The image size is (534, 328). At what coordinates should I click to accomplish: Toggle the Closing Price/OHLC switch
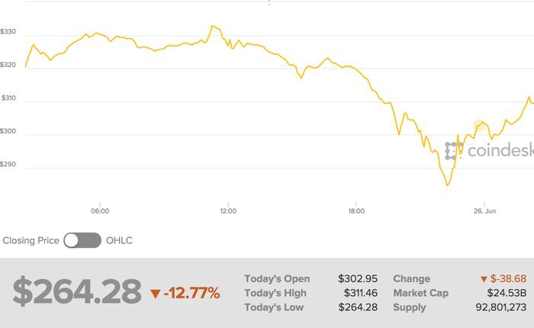82,240
